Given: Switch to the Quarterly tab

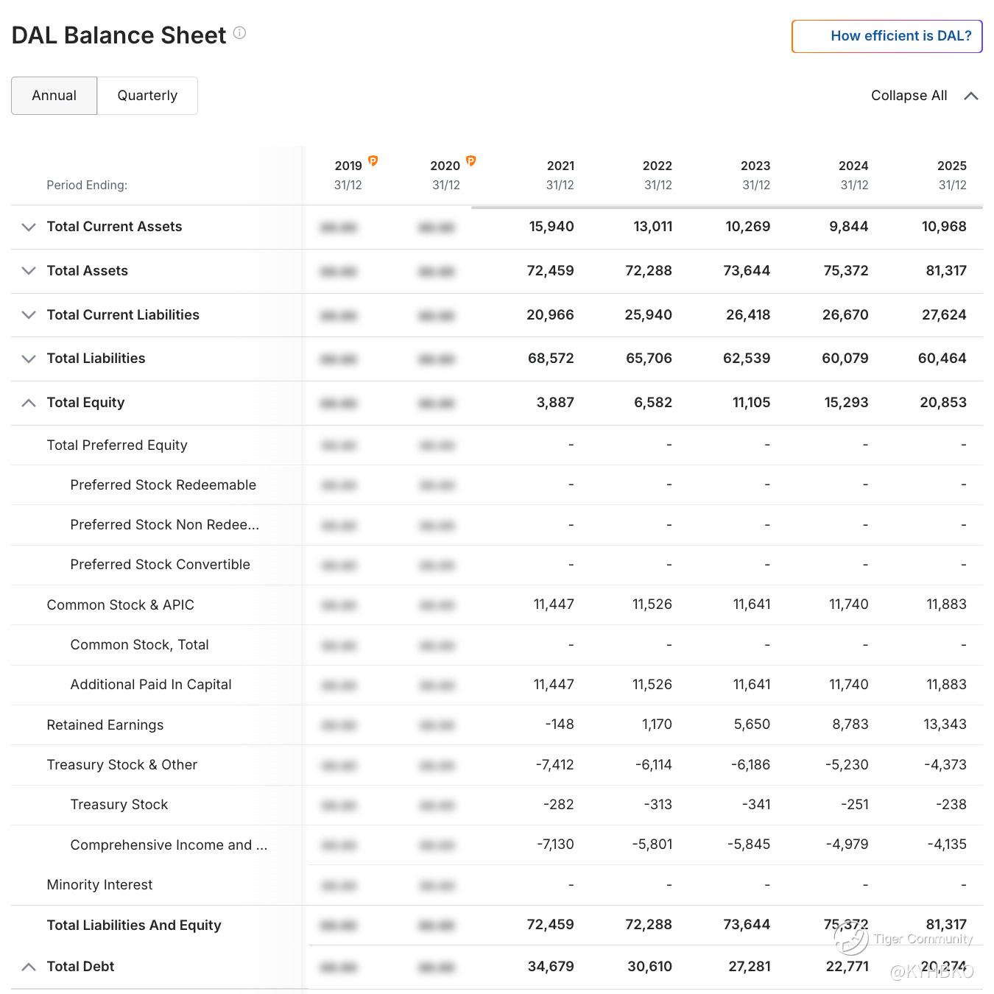Looking at the screenshot, I should click(x=147, y=96).
